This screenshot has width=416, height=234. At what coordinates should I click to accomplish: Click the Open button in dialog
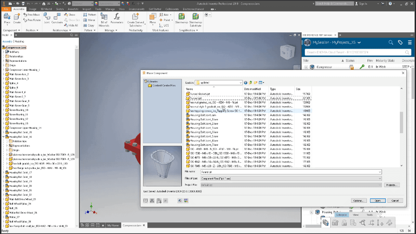[378, 201]
